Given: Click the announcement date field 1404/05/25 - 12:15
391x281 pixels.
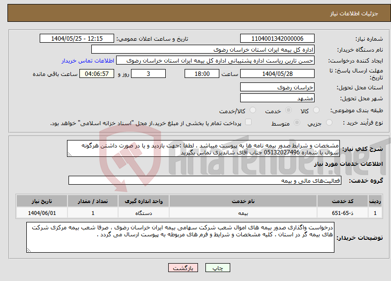Looking at the screenshot, I should click(x=77, y=38).
